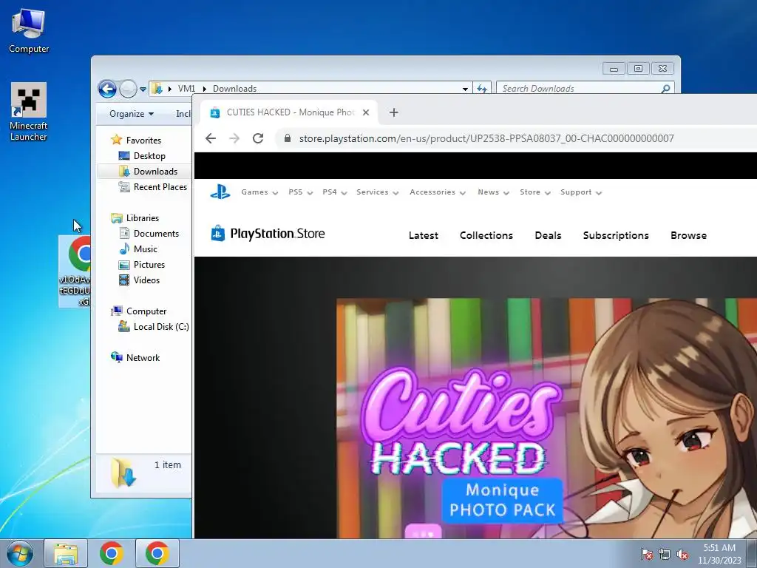Open the address bar history dropdown in Explorer
The height and width of the screenshot is (568, 757).
[465, 89]
